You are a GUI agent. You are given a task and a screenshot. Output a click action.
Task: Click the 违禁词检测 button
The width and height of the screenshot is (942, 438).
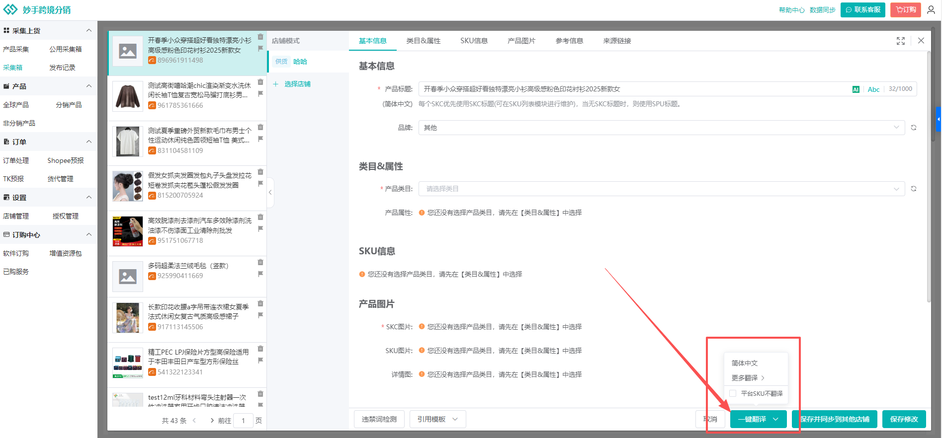click(379, 419)
